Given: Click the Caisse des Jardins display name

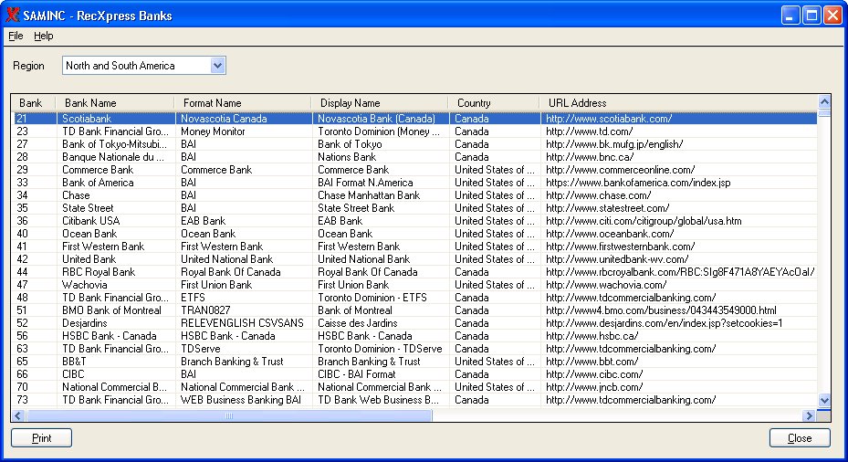Looking at the screenshot, I should [358, 323].
